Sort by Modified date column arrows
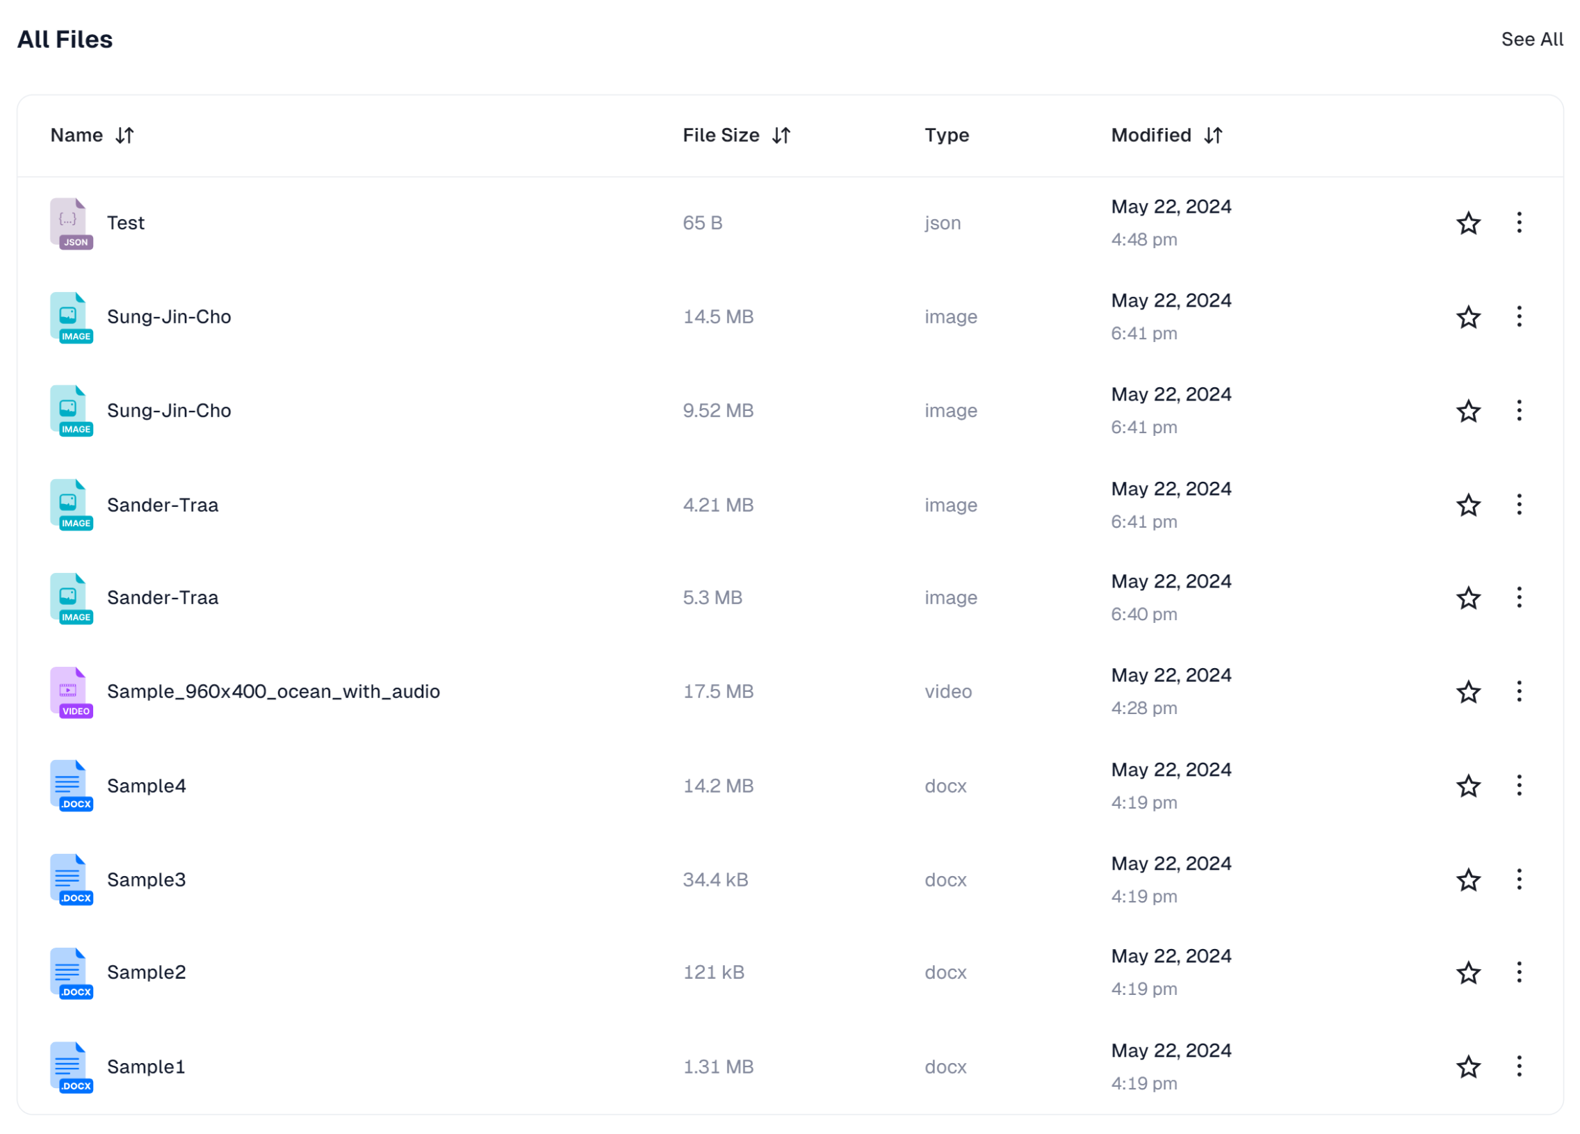 pos(1214,135)
